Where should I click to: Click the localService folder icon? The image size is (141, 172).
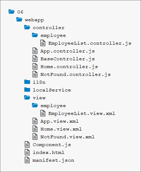(27, 90)
